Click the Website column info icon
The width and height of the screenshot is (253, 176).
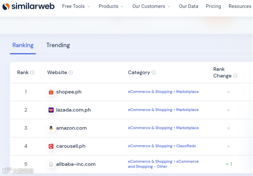(x=71, y=73)
